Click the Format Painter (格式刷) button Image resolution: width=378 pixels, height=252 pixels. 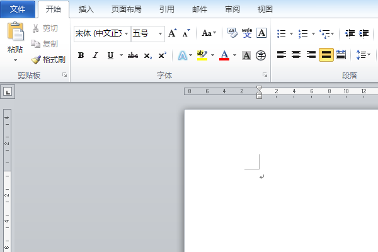(48, 60)
